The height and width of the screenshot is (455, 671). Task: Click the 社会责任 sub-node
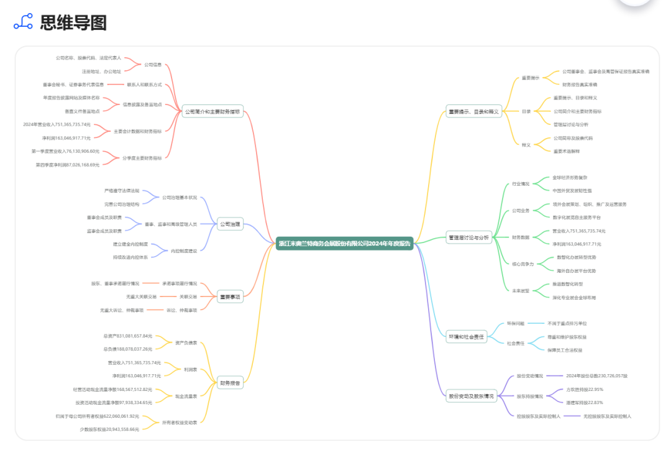(x=516, y=343)
